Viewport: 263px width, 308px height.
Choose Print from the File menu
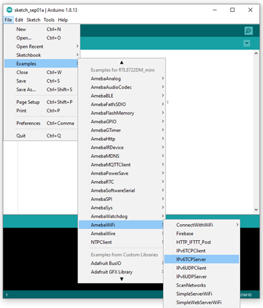click(41, 110)
